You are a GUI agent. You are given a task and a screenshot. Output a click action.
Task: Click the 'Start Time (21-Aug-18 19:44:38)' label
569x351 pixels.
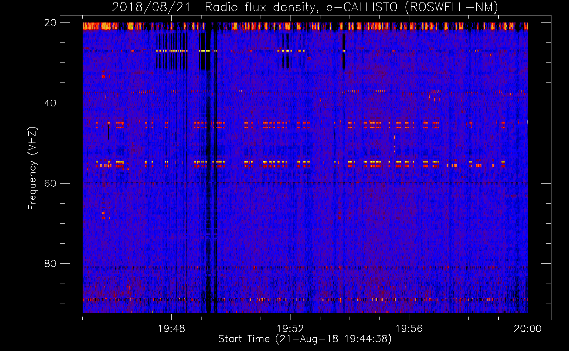click(x=305, y=339)
